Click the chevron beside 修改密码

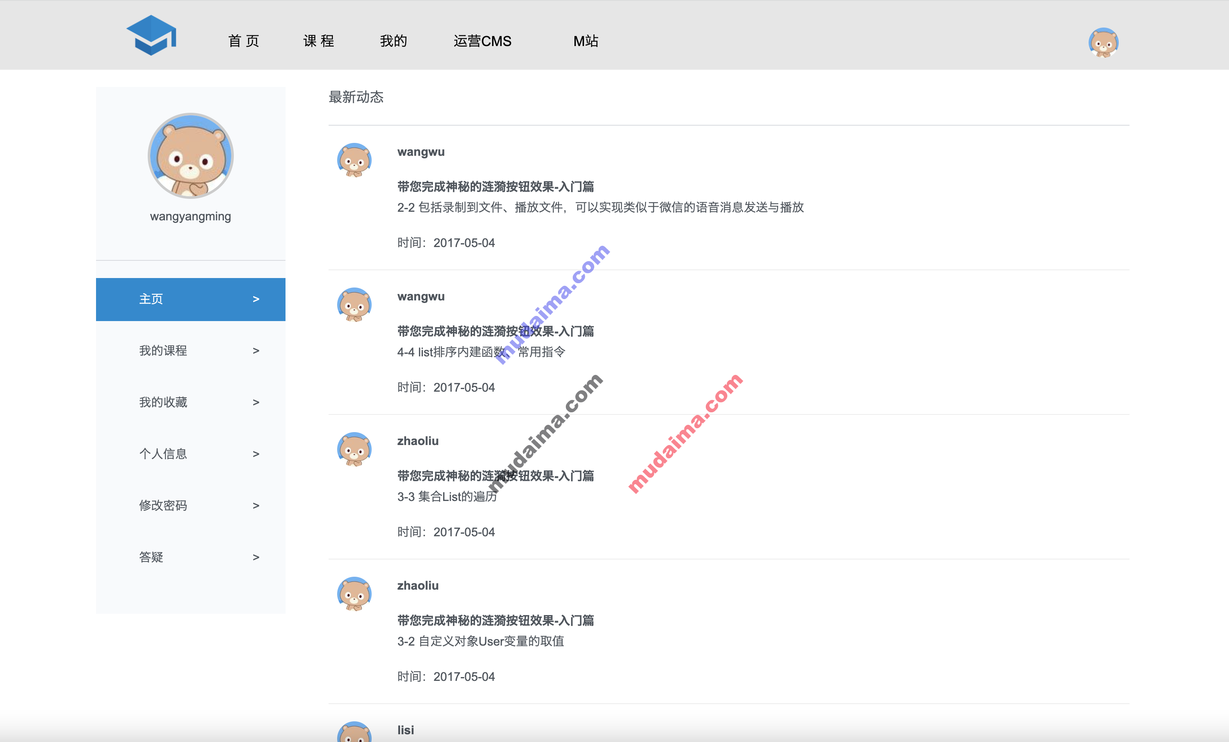pos(256,506)
